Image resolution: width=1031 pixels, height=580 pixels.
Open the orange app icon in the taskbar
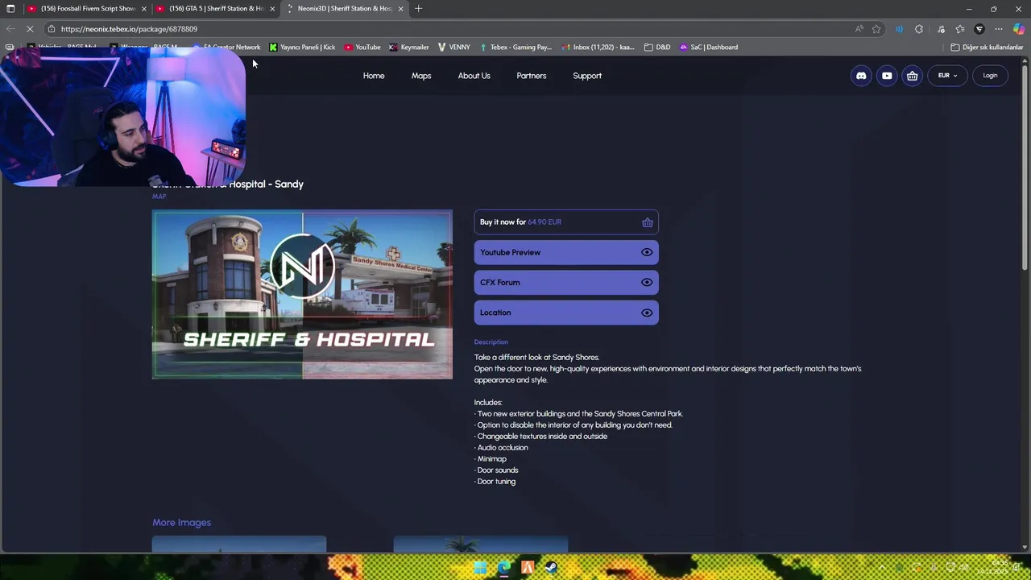(x=528, y=568)
